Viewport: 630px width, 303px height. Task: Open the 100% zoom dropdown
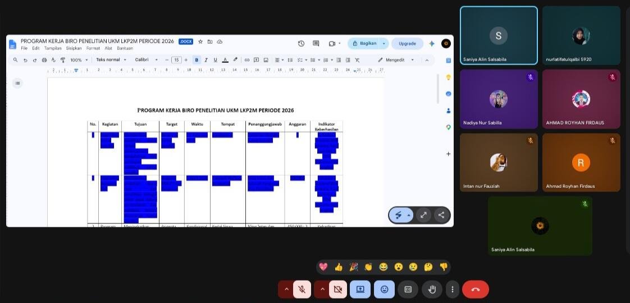(79, 60)
